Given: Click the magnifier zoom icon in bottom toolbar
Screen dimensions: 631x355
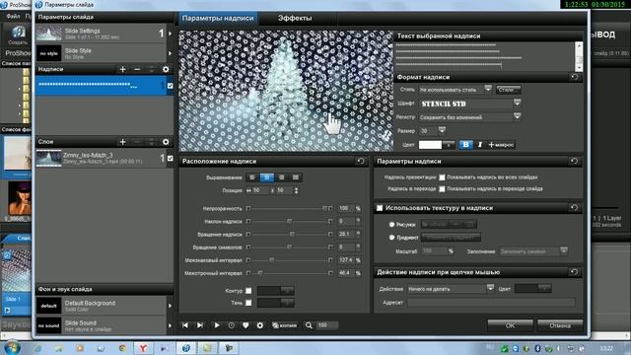Looking at the screenshot, I should [x=309, y=325].
